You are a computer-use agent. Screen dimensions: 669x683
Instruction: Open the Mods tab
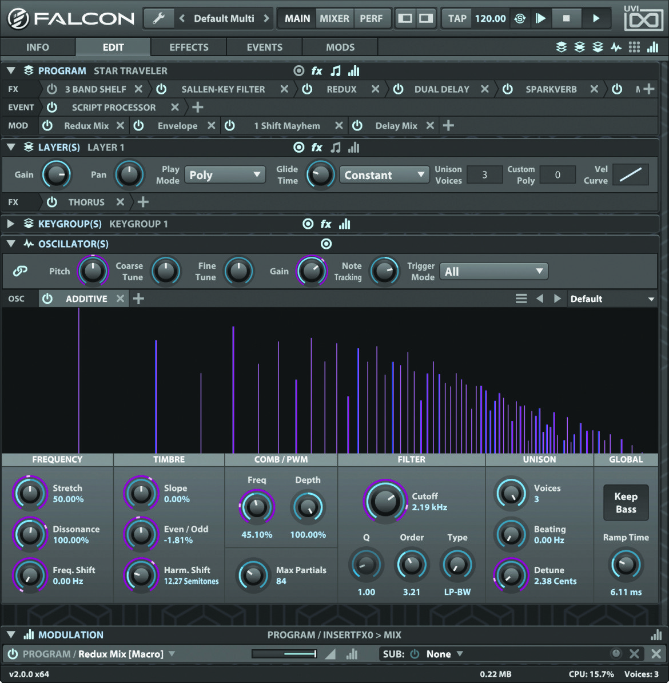[340, 47]
